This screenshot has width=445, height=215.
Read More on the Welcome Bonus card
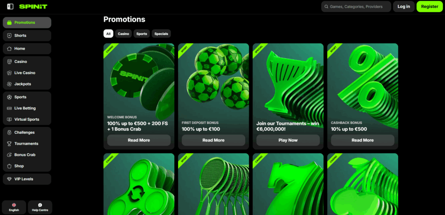(x=139, y=140)
